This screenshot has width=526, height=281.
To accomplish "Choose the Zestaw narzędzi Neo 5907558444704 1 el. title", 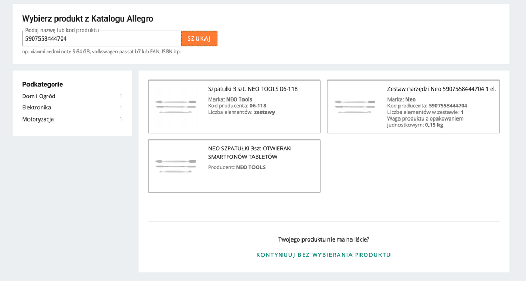I will pos(442,89).
